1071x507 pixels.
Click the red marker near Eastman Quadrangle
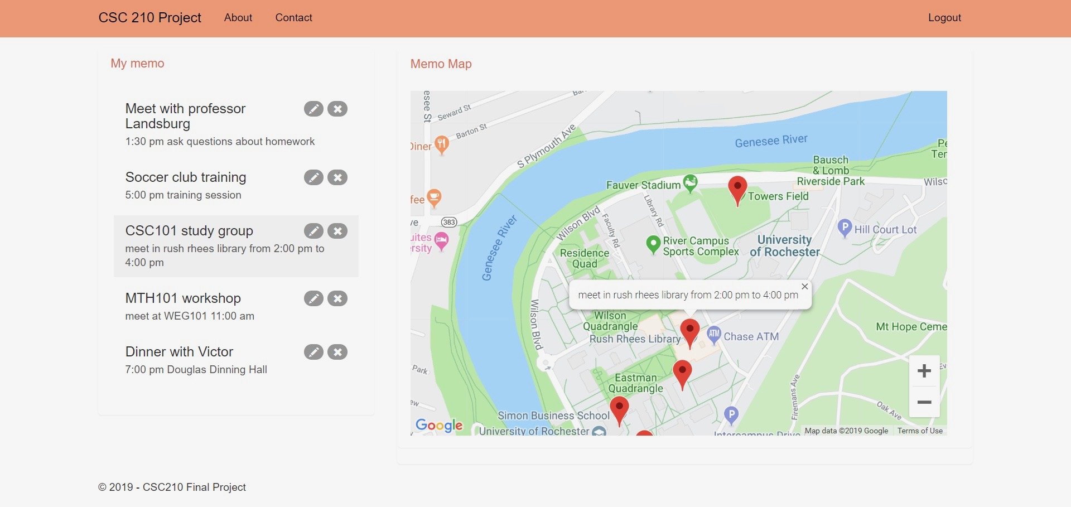click(682, 375)
